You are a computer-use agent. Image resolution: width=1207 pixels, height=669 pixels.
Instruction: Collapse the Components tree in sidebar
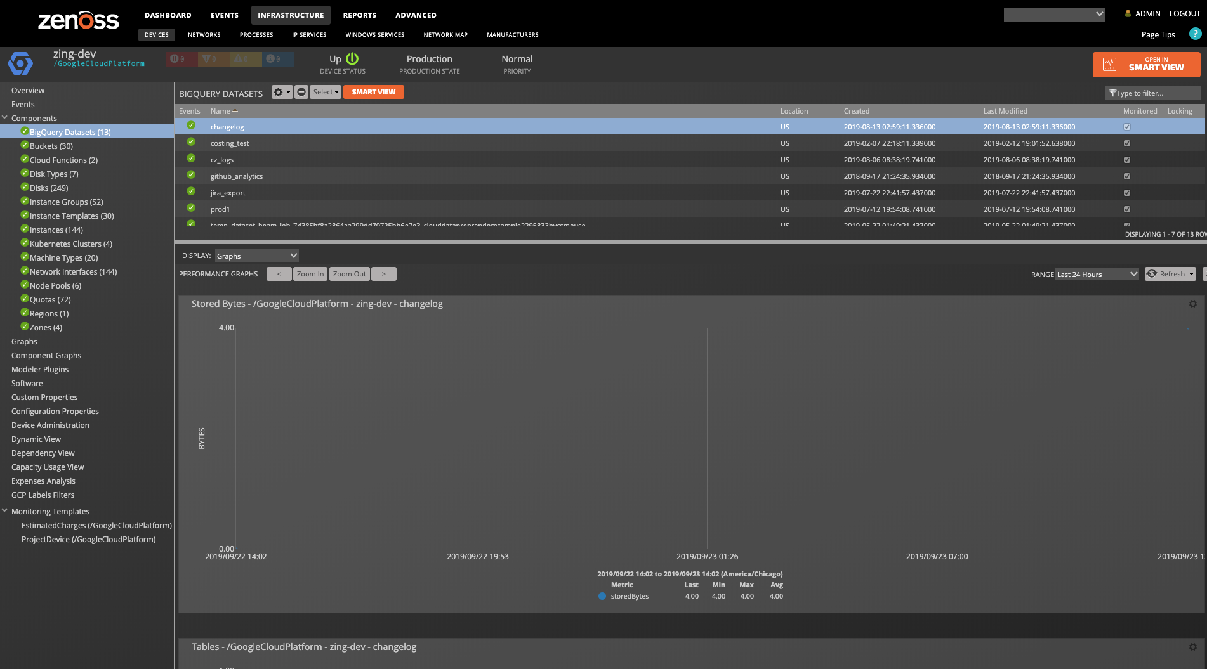coord(4,117)
